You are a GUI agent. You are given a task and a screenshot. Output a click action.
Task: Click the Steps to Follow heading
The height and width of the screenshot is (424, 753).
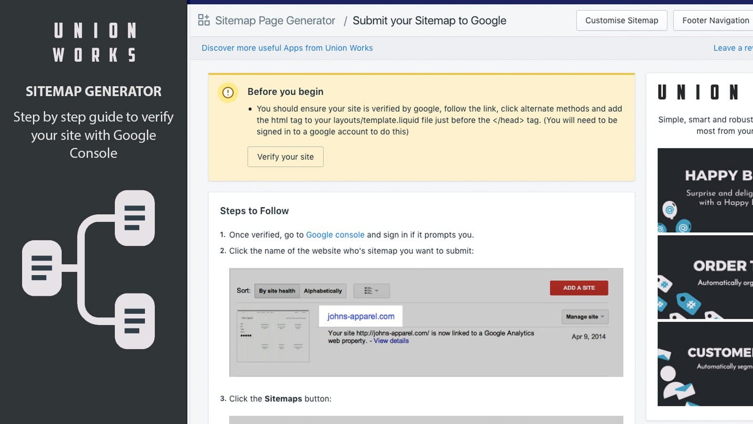click(x=254, y=211)
